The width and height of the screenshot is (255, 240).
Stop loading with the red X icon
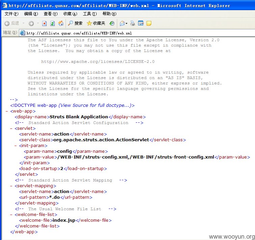(x=44, y=24)
